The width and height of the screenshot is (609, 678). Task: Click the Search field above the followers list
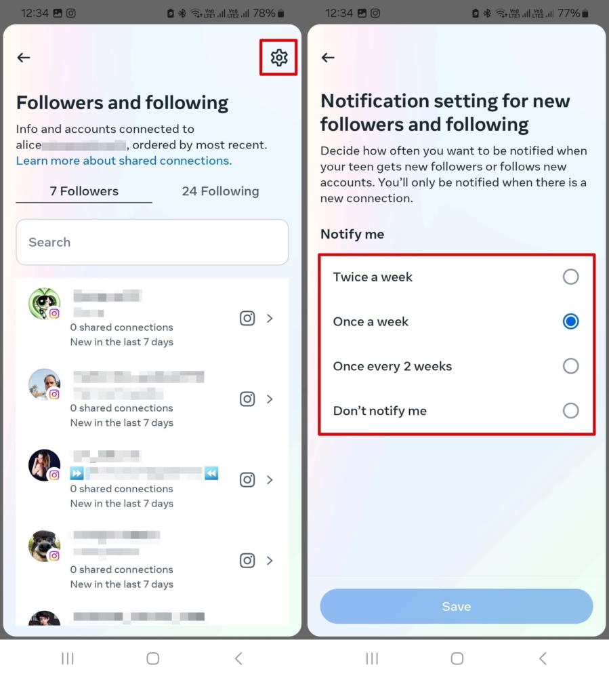tap(152, 242)
